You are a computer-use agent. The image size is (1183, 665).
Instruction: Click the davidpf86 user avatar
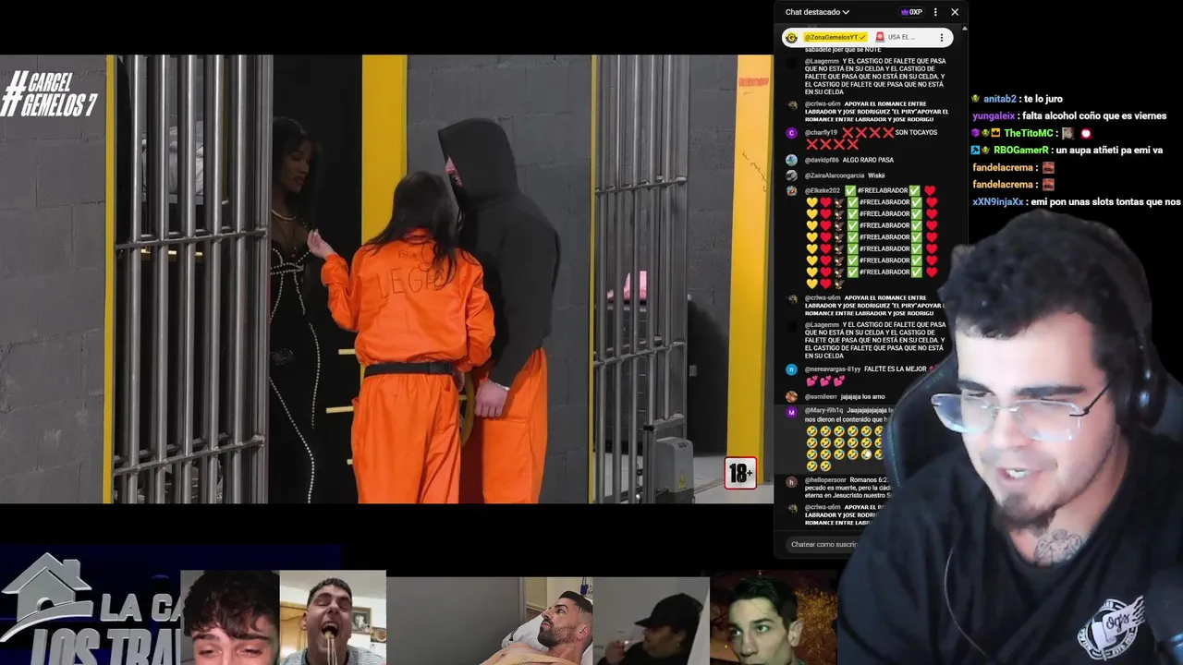[x=791, y=160]
